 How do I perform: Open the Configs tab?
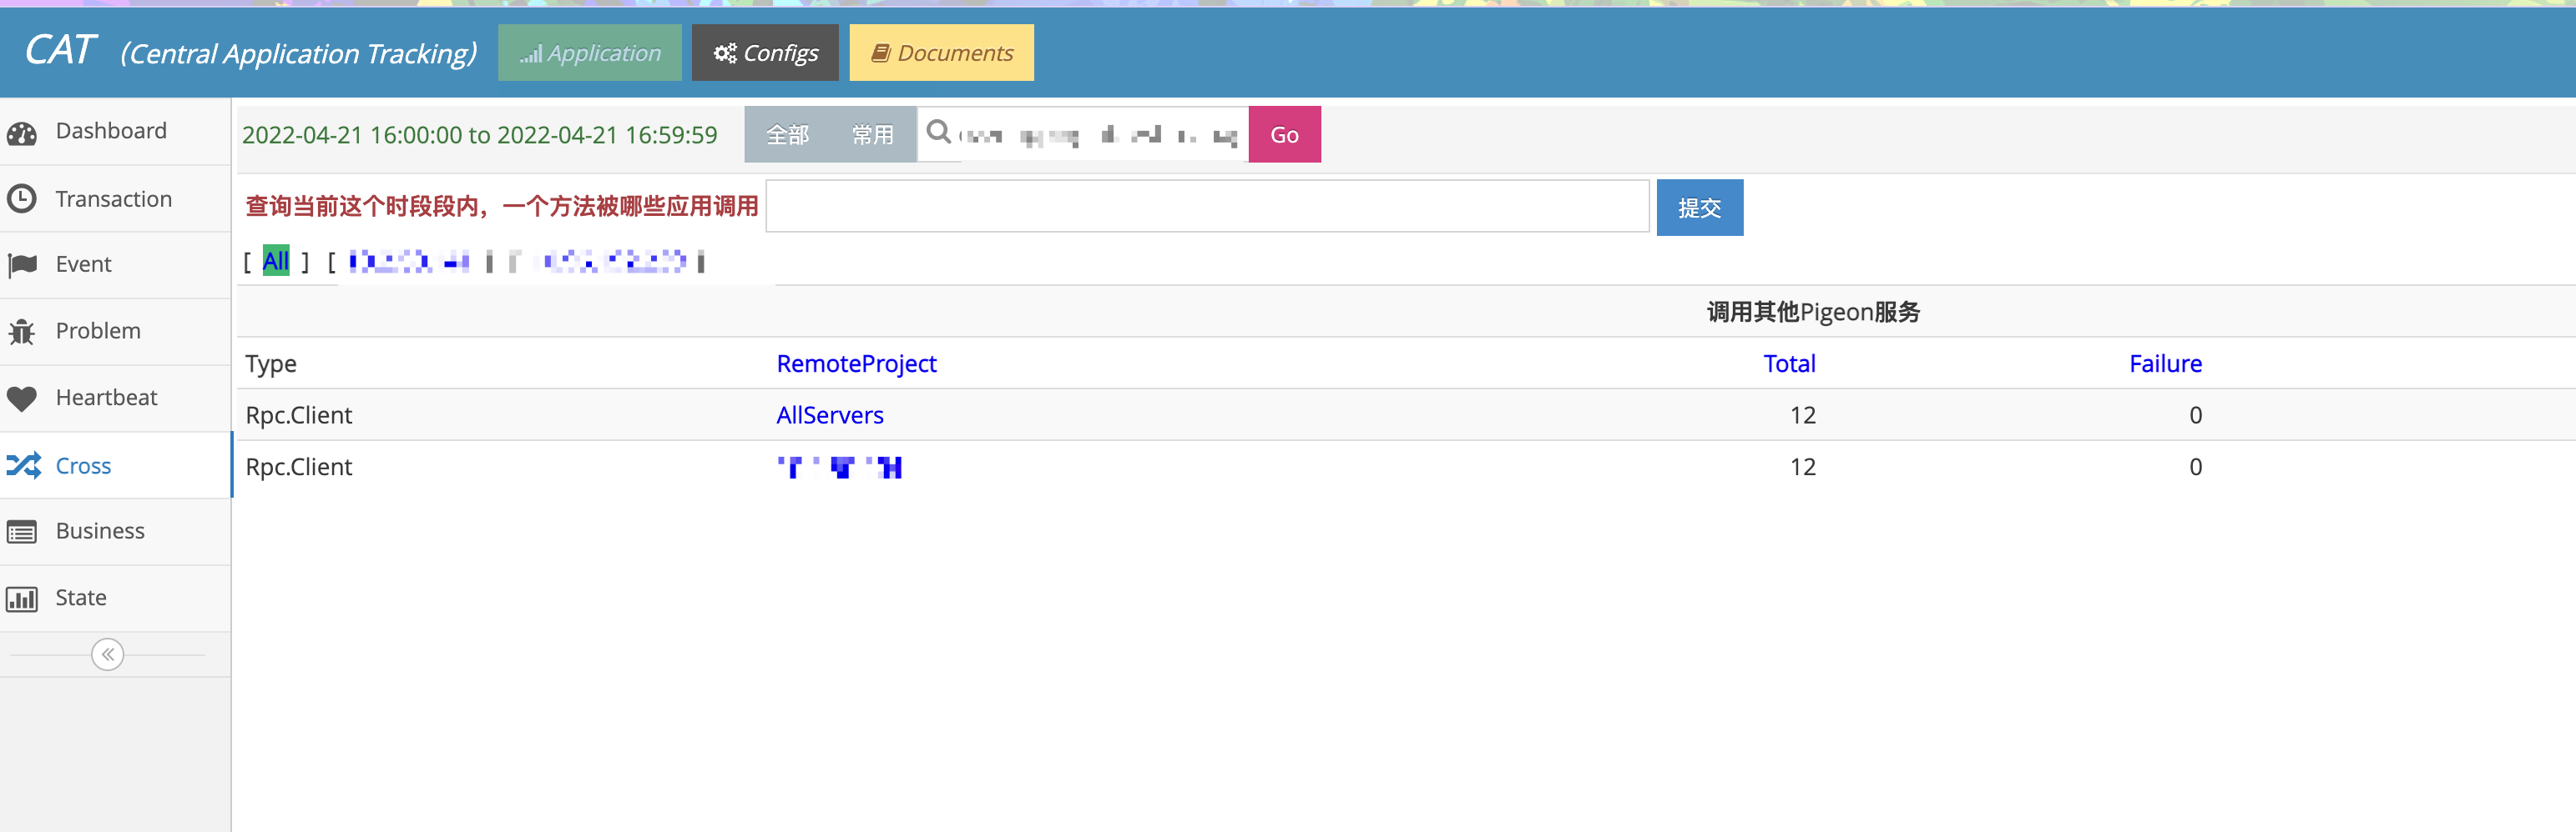(x=765, y=53)
